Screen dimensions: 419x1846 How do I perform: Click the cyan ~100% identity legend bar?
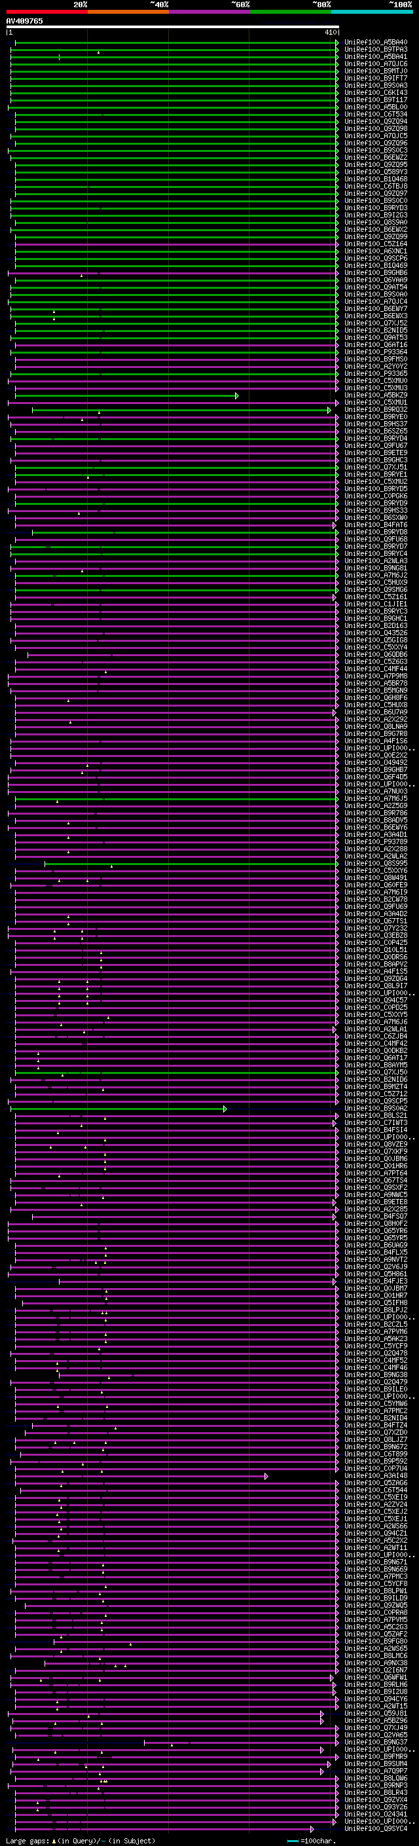click(372, 12)
